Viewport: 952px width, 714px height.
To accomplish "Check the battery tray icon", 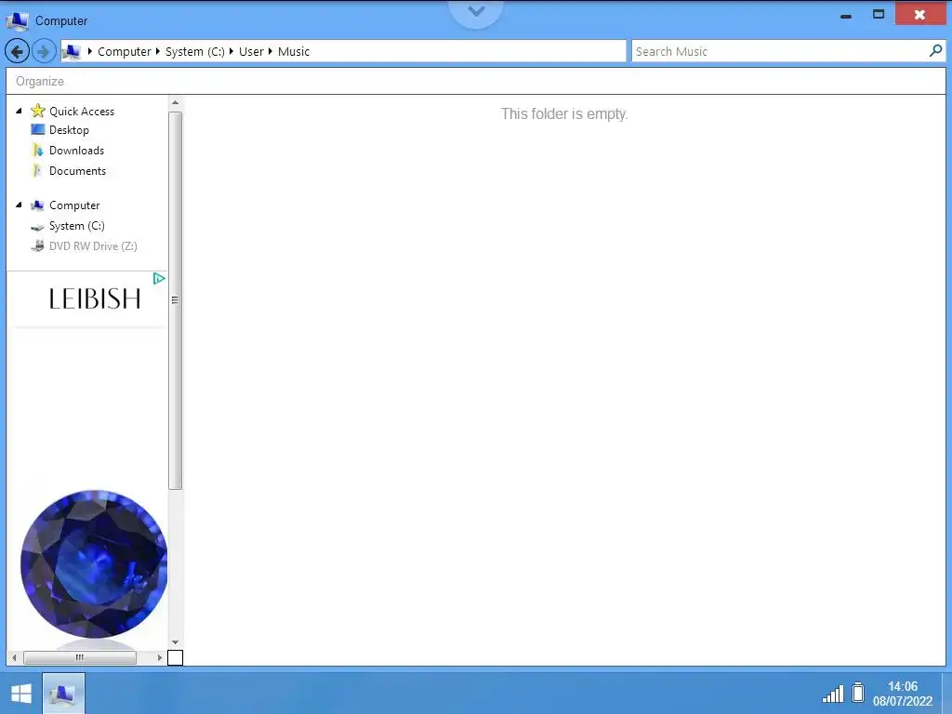I will pos(858,692).
